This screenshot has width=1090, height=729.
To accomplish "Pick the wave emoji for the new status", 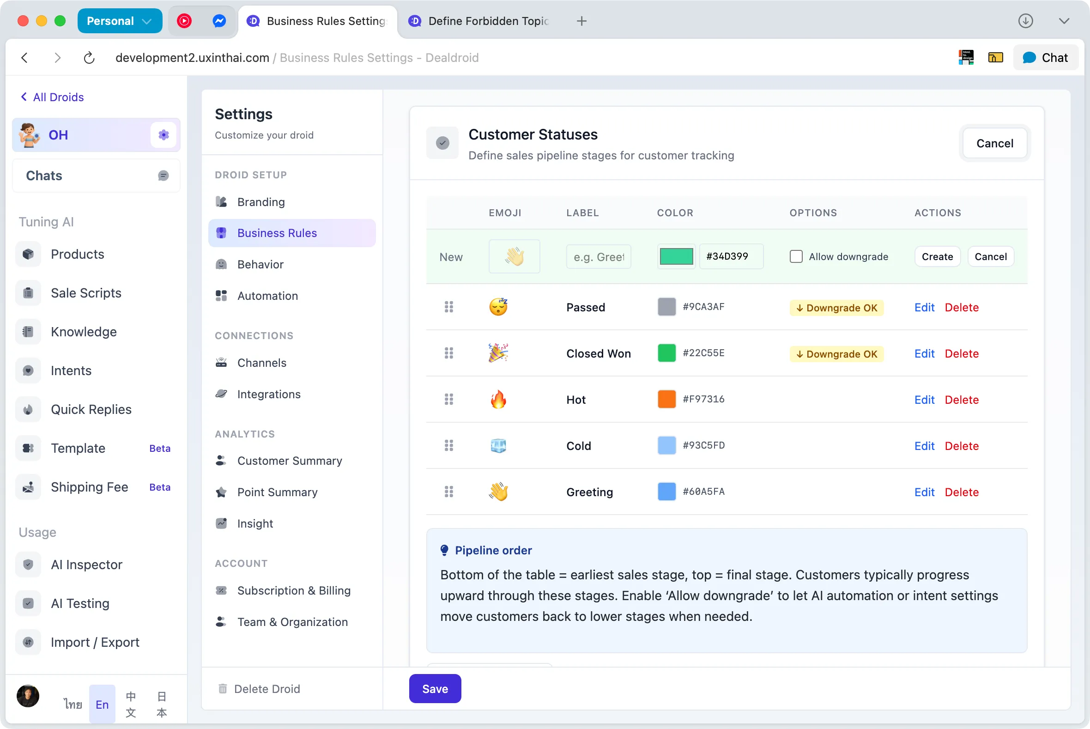I will tap(514, 256).
